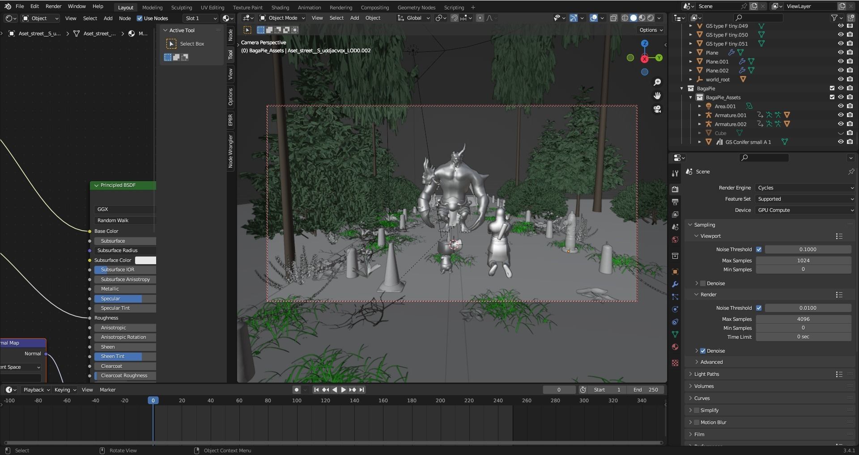Click Random Walk subsurface method selector
The width and height of the screenshot is (859, 455).
pyautogui.click(x=125, y=220)
